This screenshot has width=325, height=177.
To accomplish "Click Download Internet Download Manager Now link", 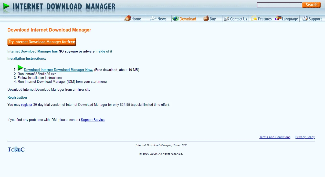I will coord(58,70).
